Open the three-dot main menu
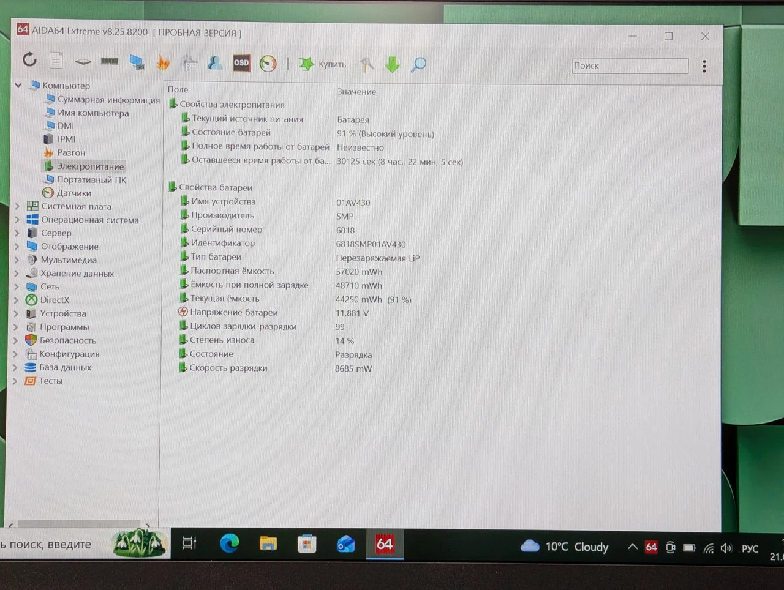The width and height of the screenshot is (784, 590). coord(704,66)
